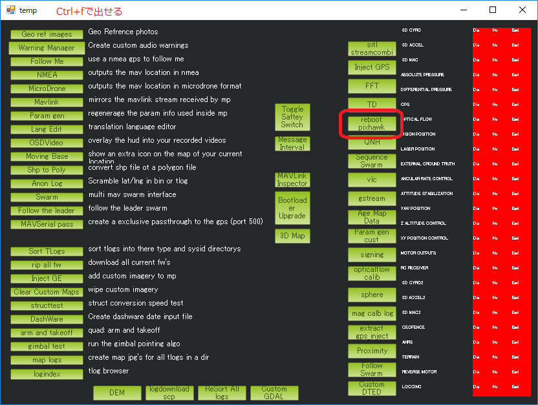Click arm and takeoff

[47, 333]
